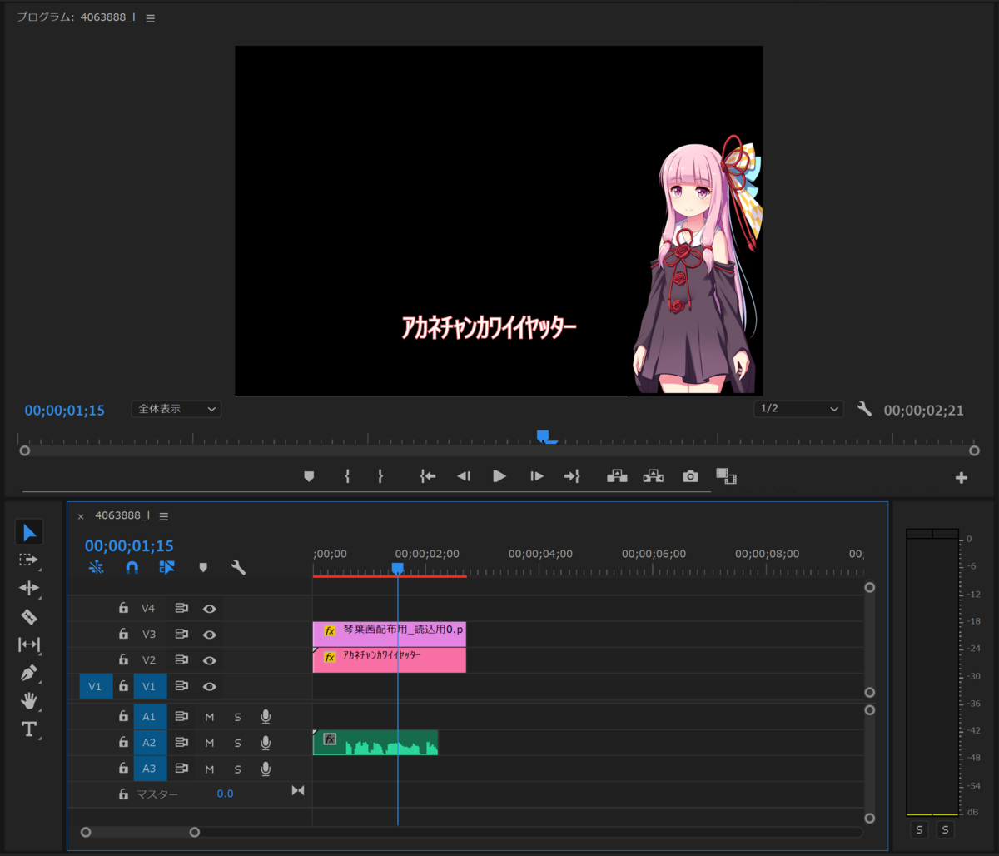Screen dimensions: 999x856
Task: Select the green audio clip on A2
Action: point(375,743)
